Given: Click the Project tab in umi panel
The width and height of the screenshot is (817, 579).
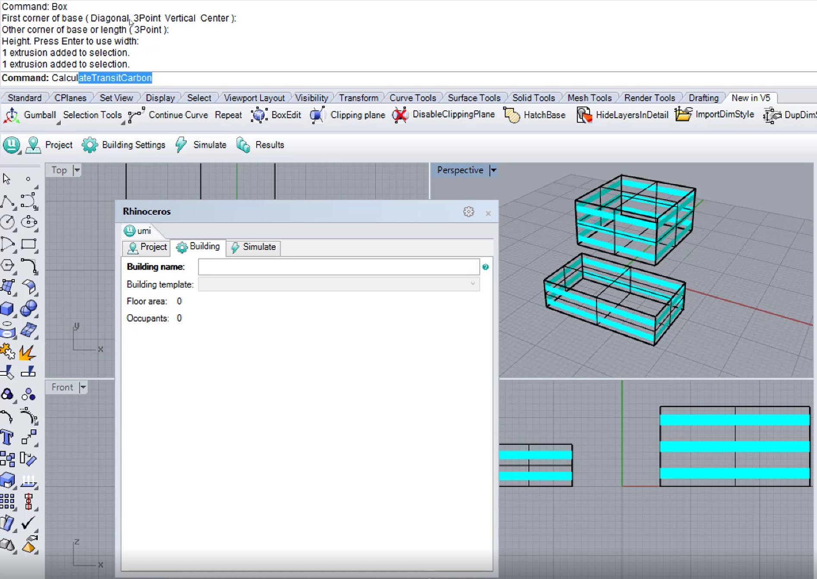Looking at the screenshot, I should click(147, 247).
